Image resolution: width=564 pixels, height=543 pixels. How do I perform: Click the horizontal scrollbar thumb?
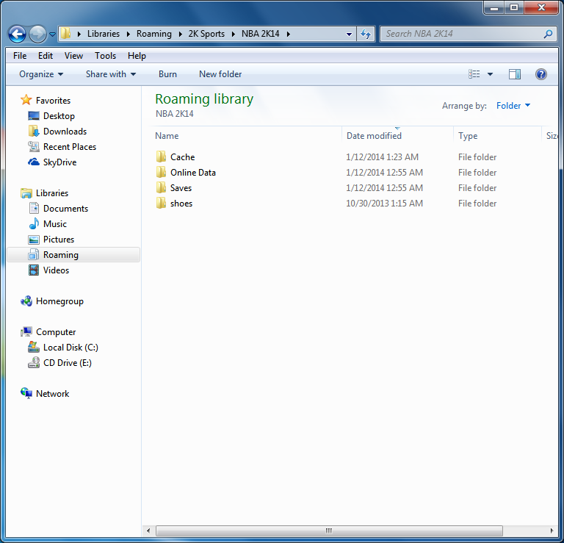[329, 531]
